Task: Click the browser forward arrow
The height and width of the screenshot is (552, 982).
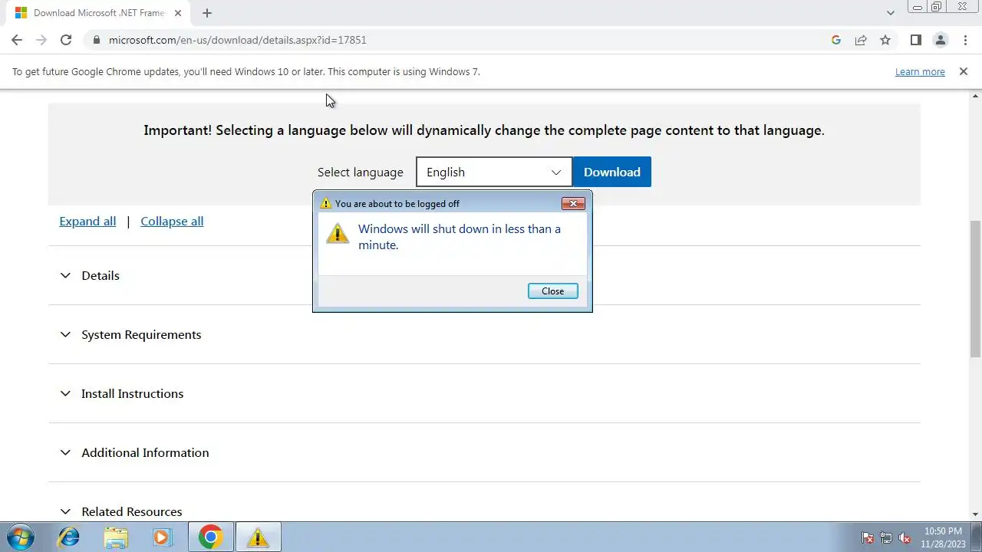Action: point(41,40)
